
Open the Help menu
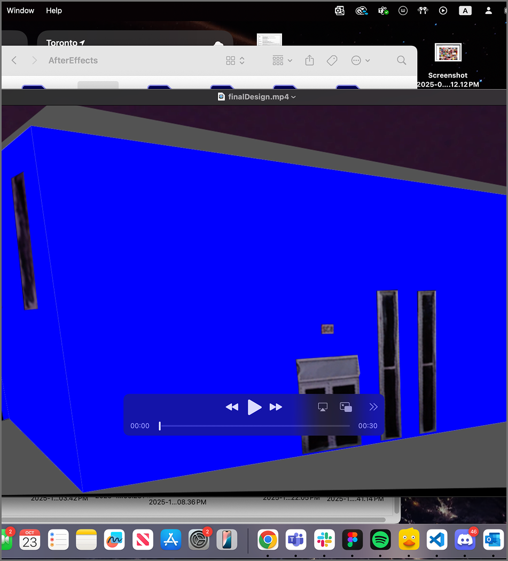tap(53, 10)
